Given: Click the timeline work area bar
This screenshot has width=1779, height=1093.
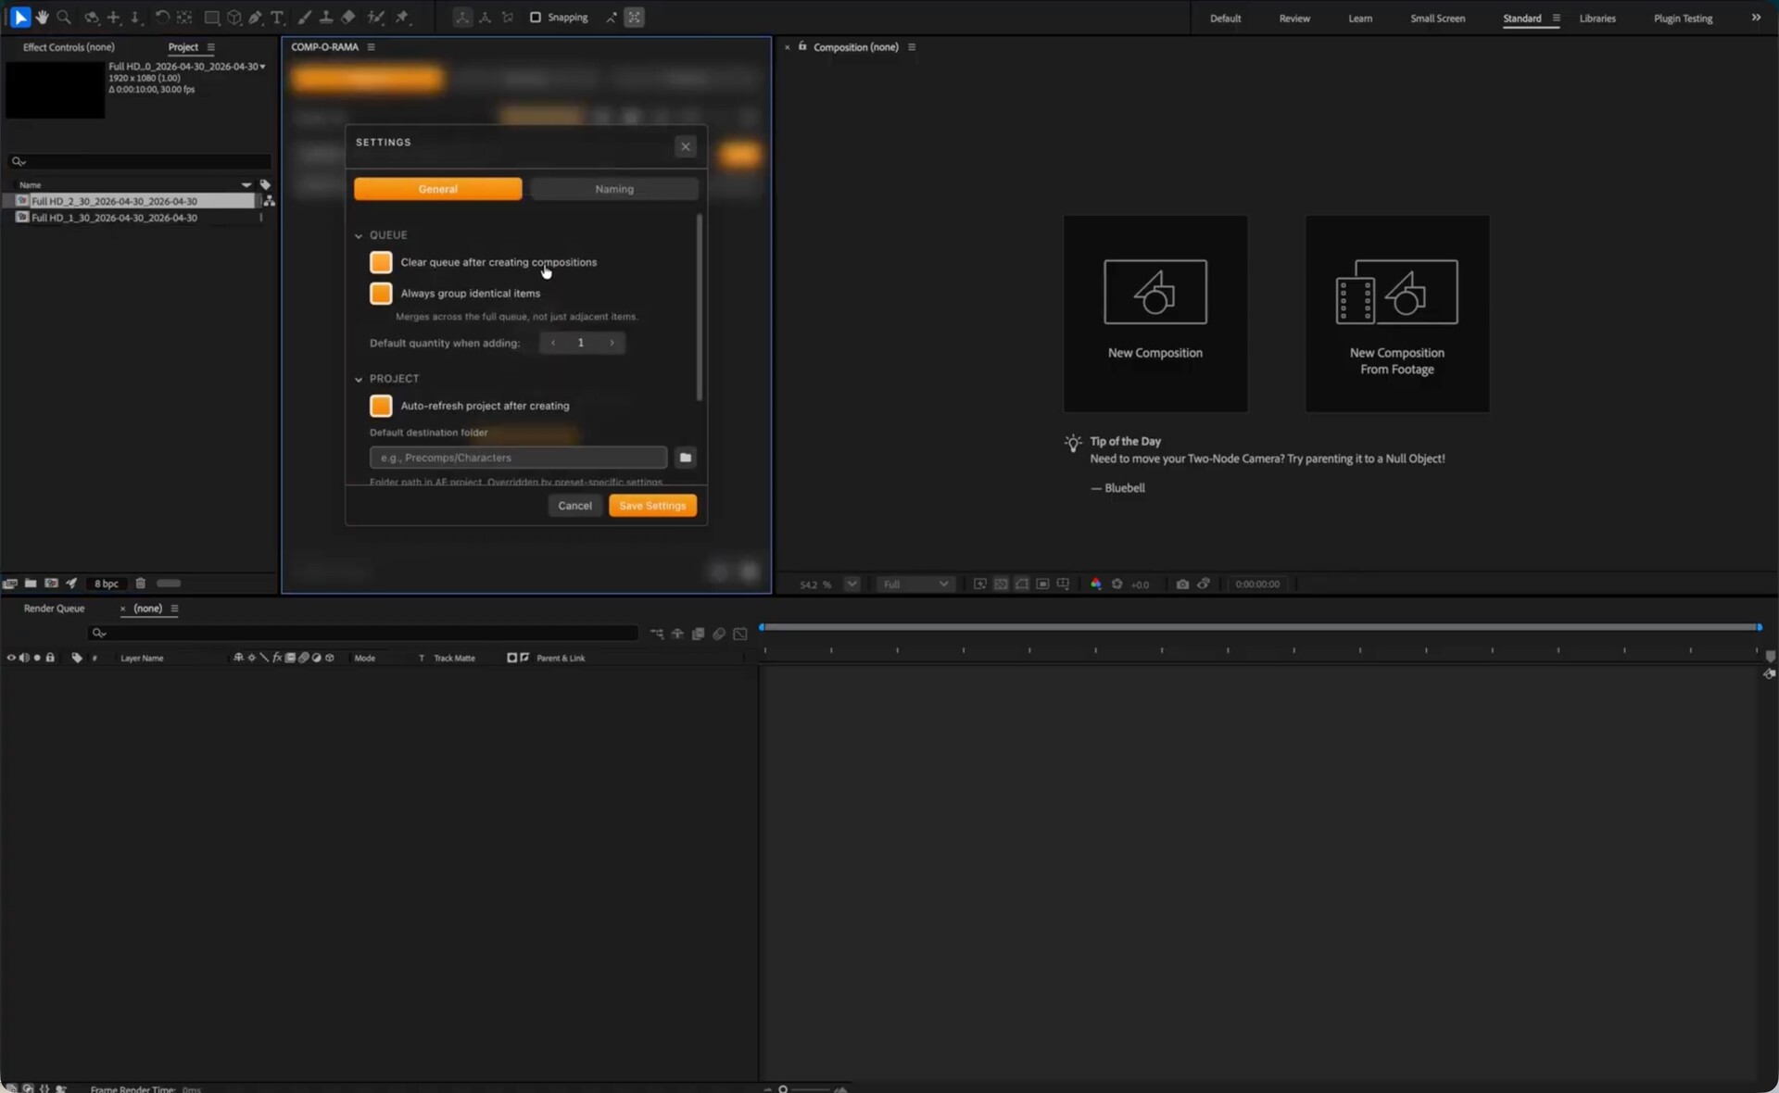Looking at the screenshot, I should pos(1260,627).
